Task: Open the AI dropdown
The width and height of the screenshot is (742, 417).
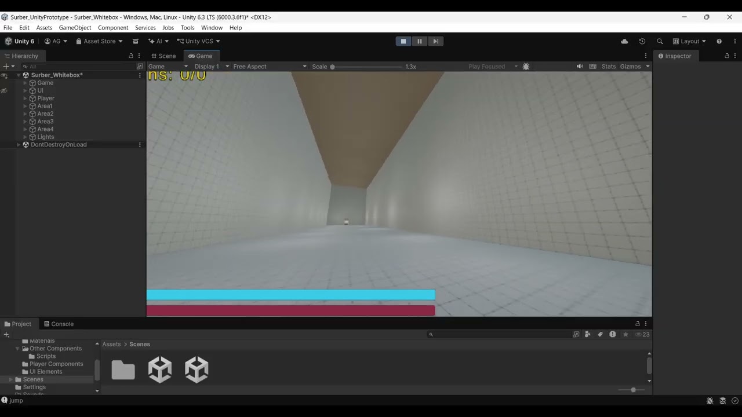Action: pos(158,41)
